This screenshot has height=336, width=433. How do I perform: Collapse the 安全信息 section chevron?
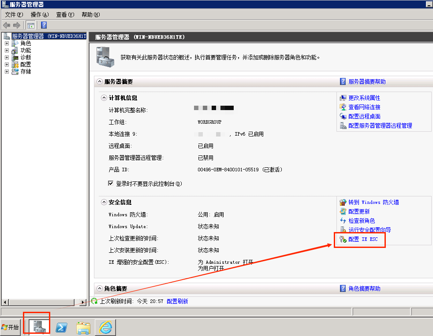104,203
